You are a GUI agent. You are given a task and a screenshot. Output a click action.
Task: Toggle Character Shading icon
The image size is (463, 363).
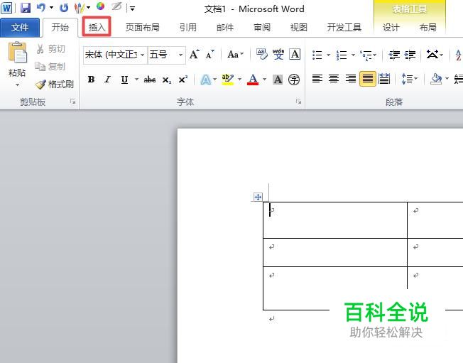tap(278, 80)
